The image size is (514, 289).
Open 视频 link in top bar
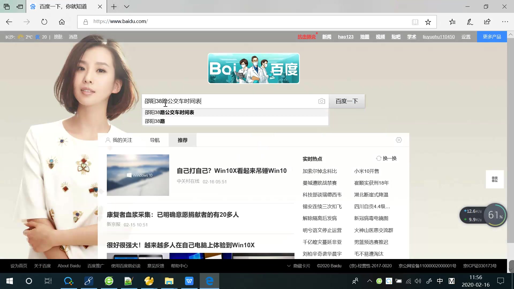(x=380, y=37)
